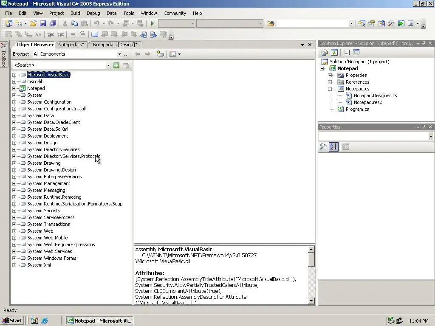Image resolution: width=435 pixels, height=326 pixels.
Task: Click the Increase Indent icon
Action: (60, 34)
